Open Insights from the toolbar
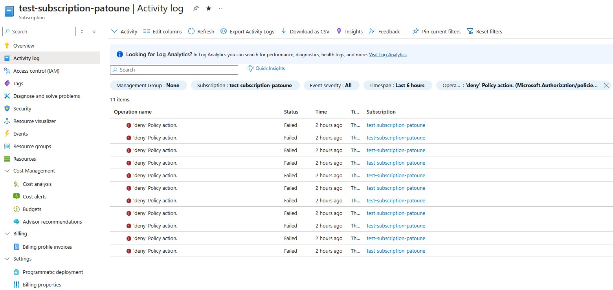Image resolution: width=613 pixels, height=290 pixels. (x=349, y=31)
